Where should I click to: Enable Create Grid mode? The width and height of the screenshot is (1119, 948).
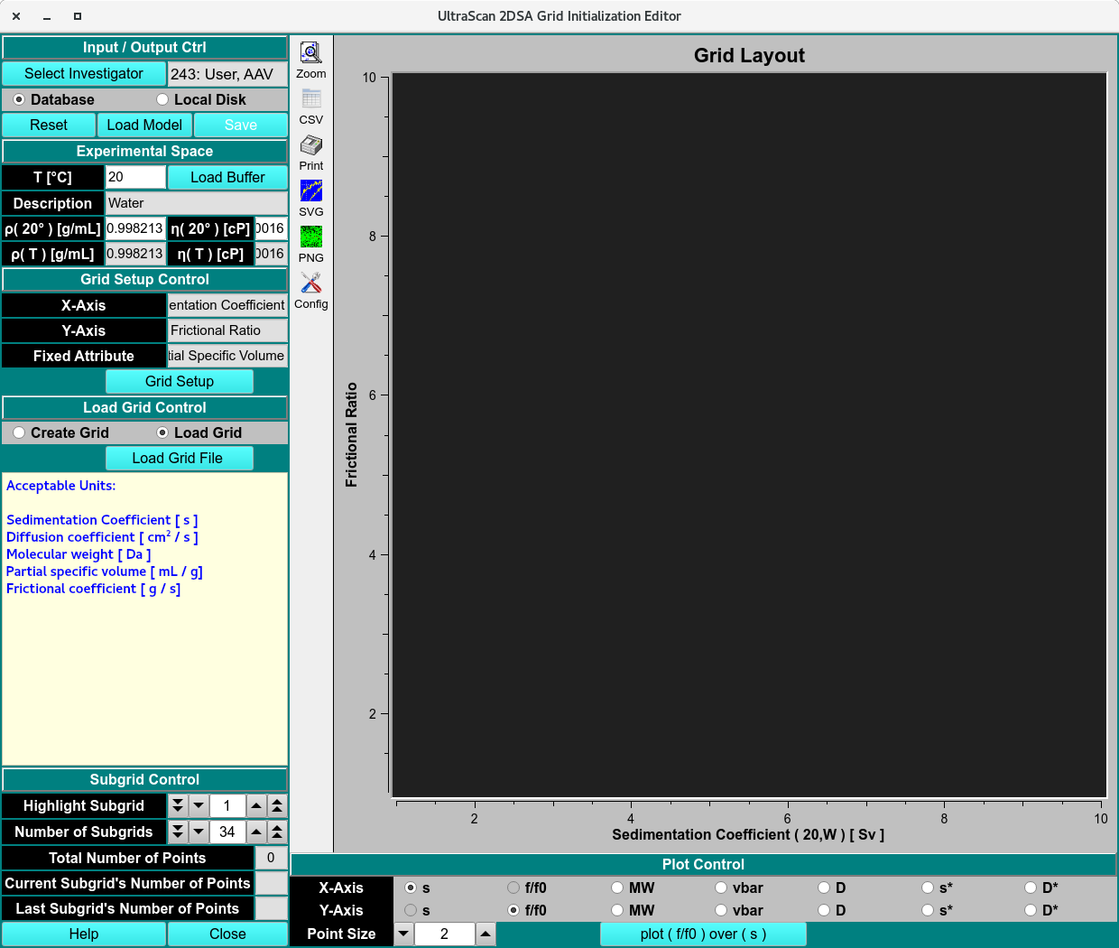click(x=19, y=432)
